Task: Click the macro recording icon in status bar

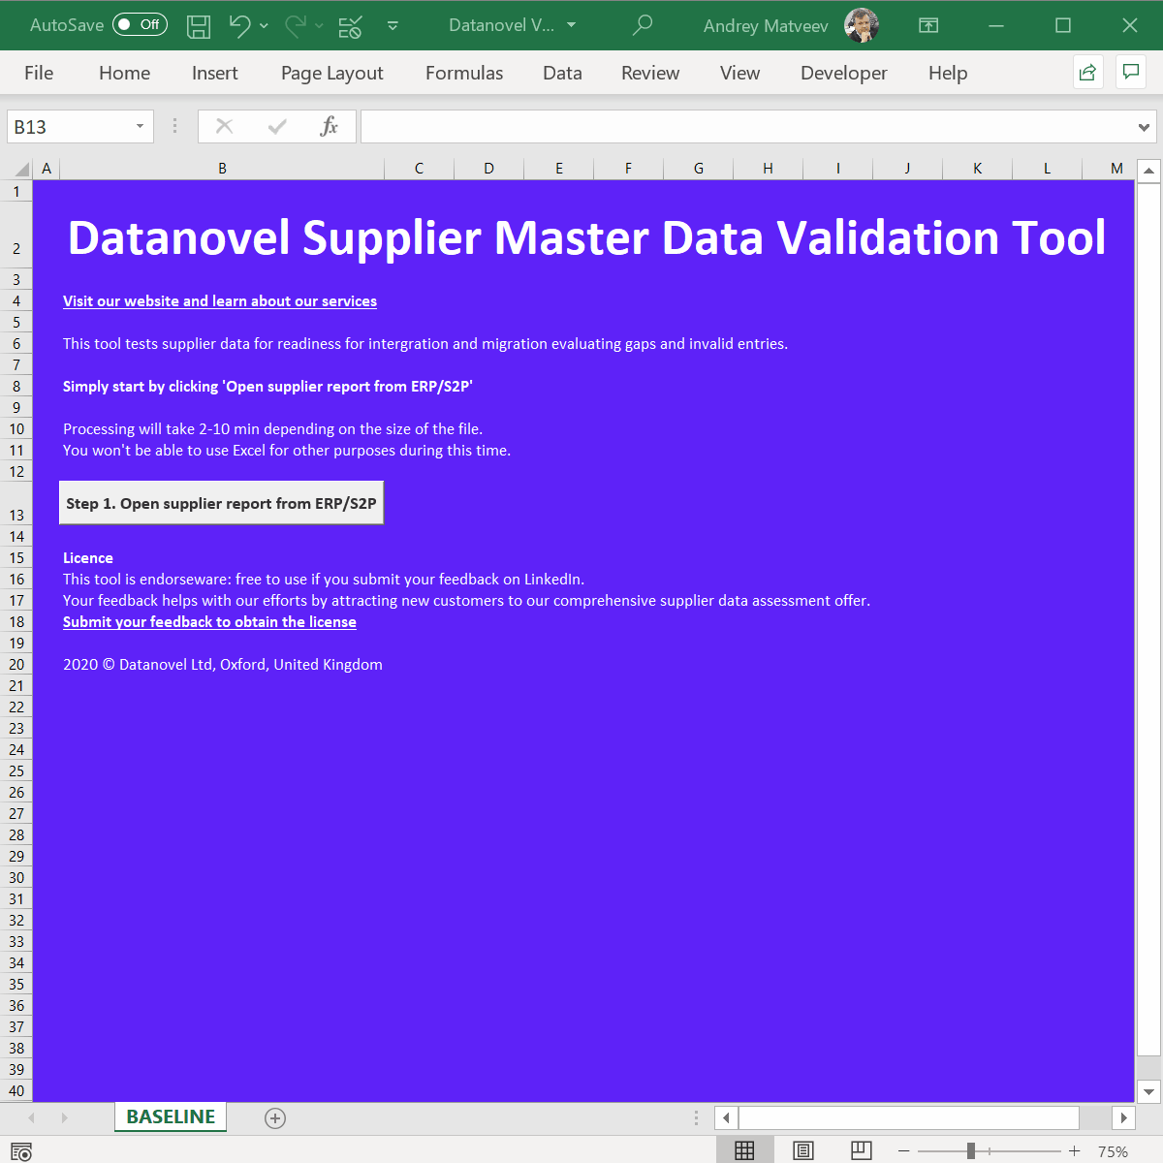Action: click(x=21, y=1151)
